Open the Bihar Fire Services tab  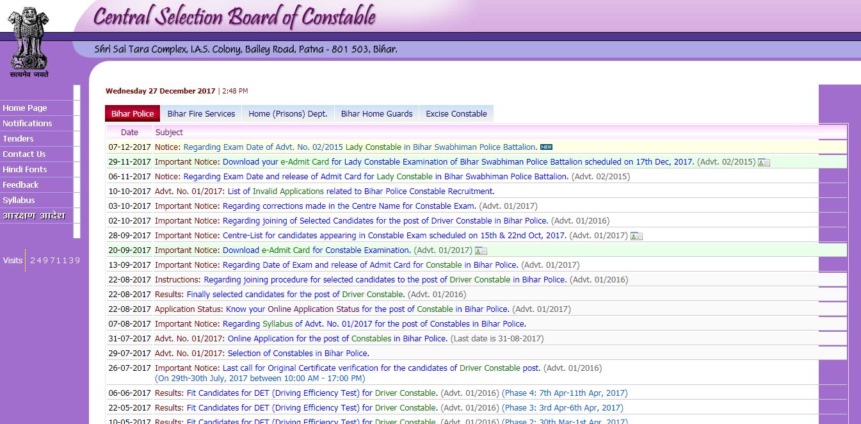201,113
